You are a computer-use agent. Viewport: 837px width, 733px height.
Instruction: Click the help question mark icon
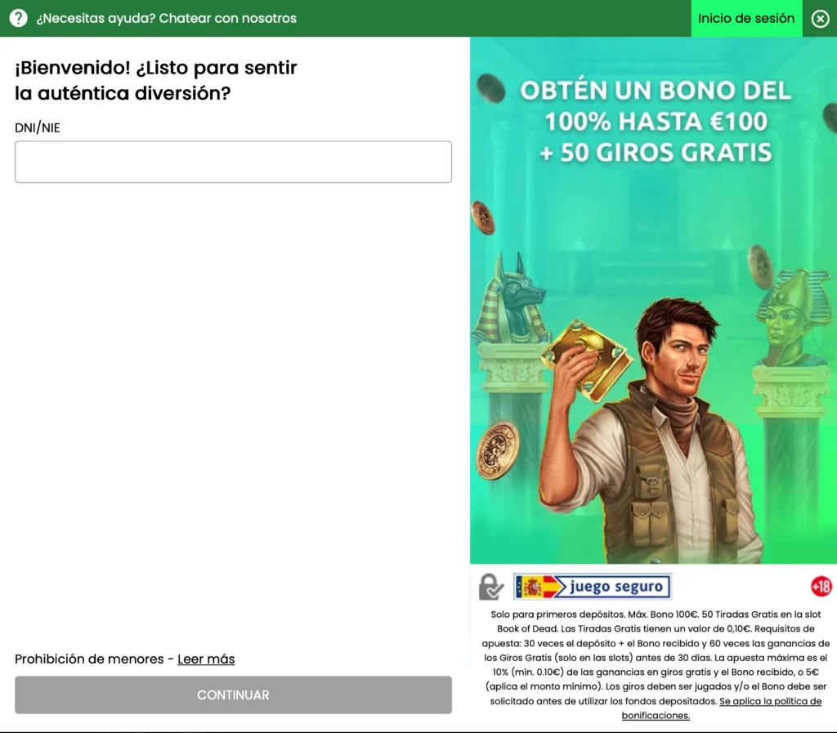pos(18,18)
